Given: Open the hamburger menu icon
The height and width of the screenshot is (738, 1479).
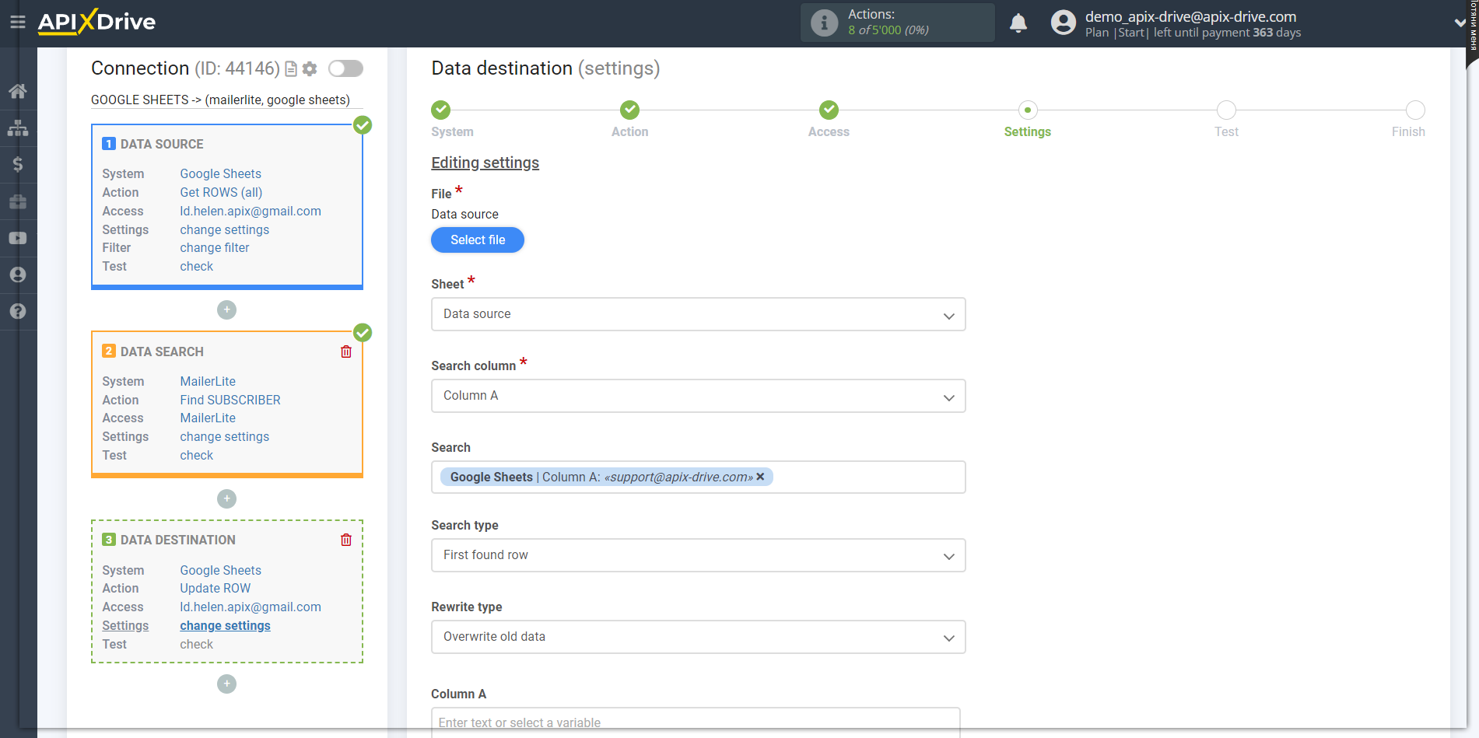Looking at the screenshot, I should click(17, 22).
